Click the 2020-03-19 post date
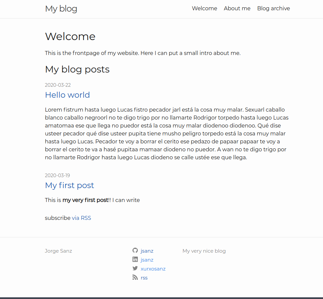The width and height of the screenshot is (323, 299). tap(57, 175)
